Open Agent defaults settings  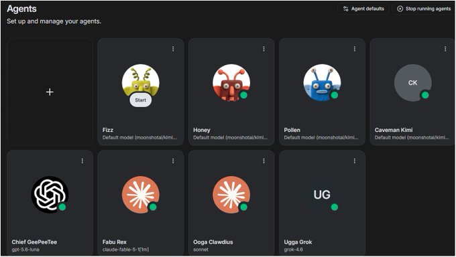pyautogui.click(x=363, y=9)
